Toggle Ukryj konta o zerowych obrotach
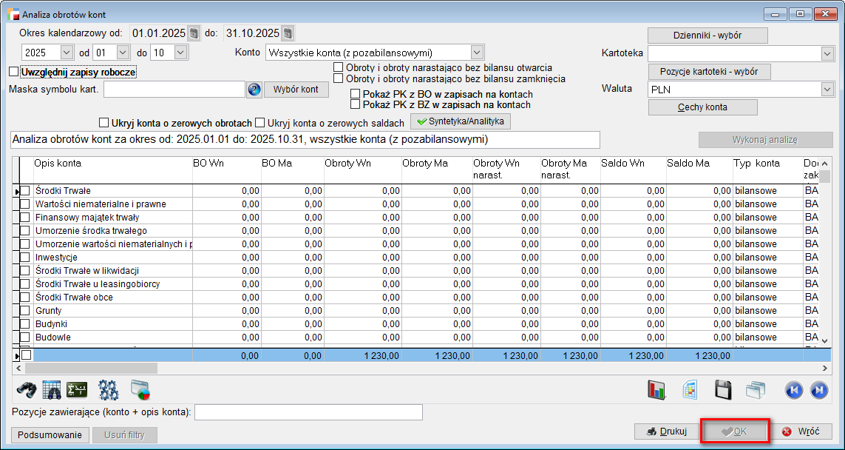845x450 pixels. pyautogui.click(x=104, y=123)
